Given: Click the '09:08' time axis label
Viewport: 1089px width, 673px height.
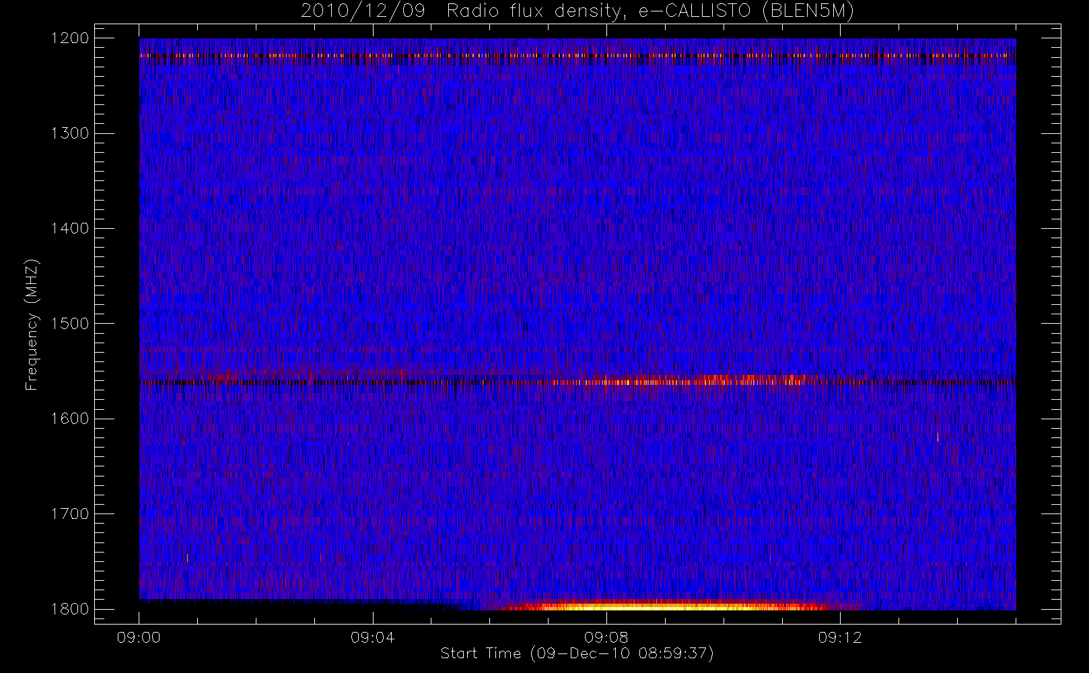Looking at the screenshot, I should point(606,637).
